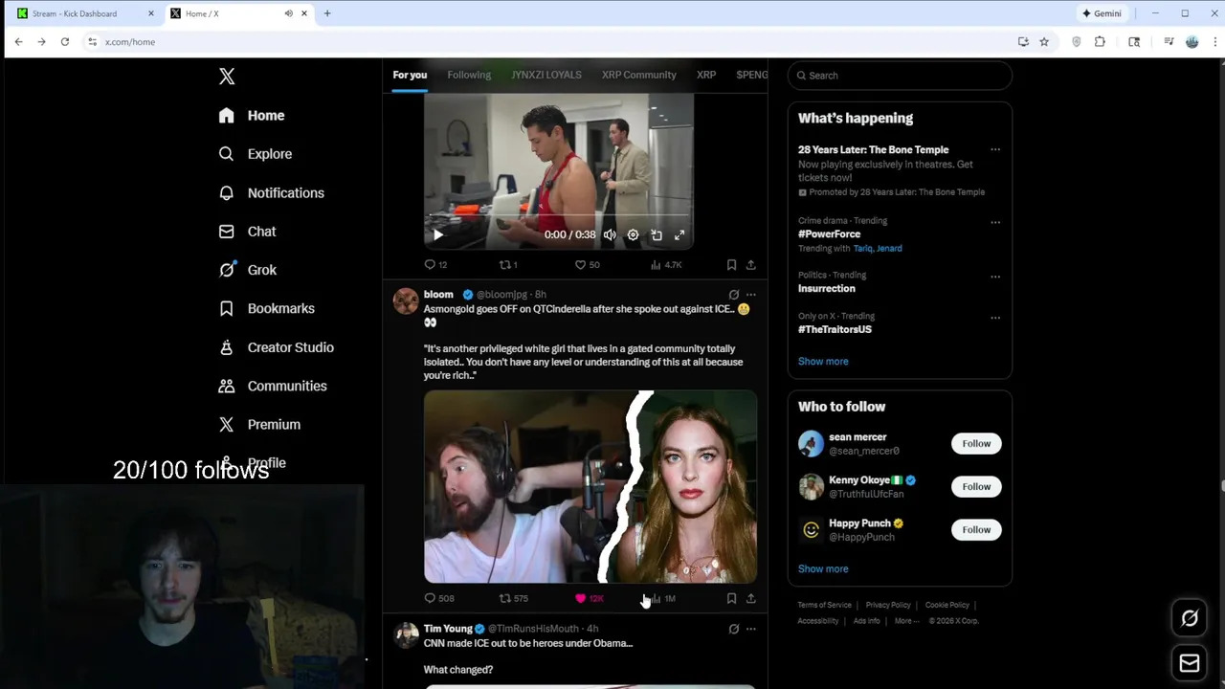Open more options on Tim Young's post

(x=751, y=629)
